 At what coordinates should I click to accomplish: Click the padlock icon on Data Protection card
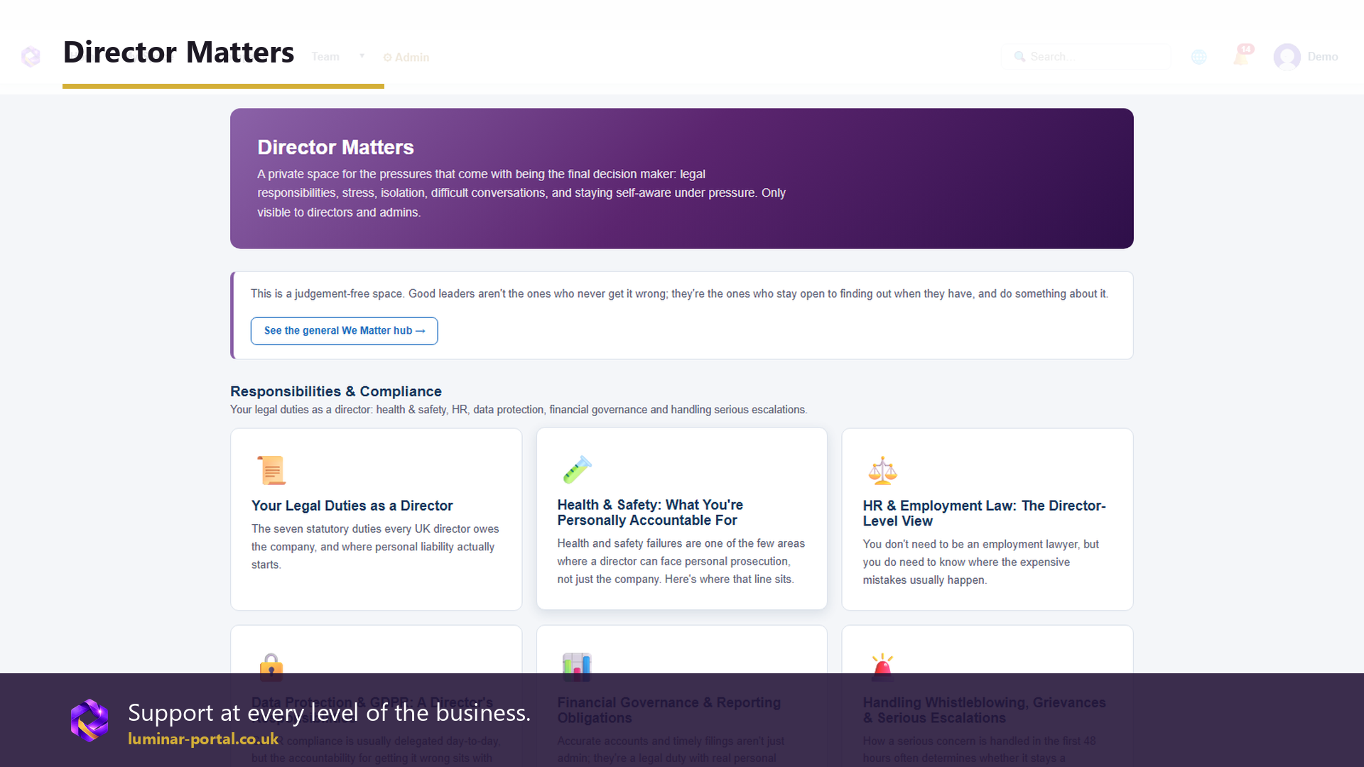[x=271, y=667]
